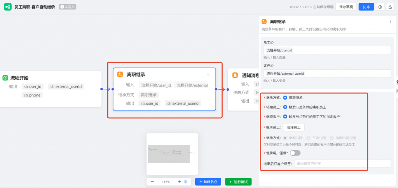398x188 pixels.
Task: Choose the 全部分配 radio option
Action: [x=285, y=138]
